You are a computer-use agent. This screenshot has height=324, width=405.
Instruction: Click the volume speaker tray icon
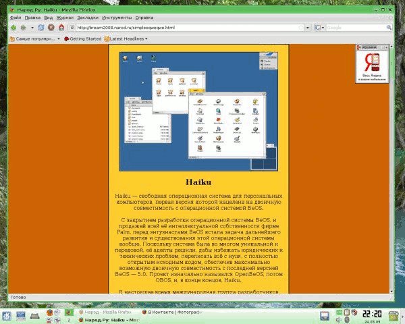coord(339,320)
